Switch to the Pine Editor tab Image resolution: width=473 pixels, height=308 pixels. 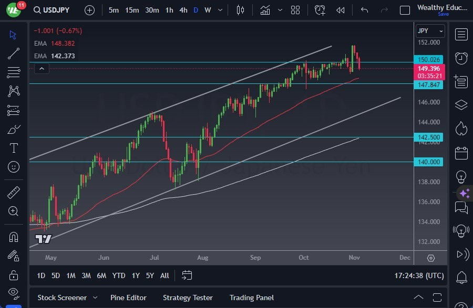tap(128, 298)
